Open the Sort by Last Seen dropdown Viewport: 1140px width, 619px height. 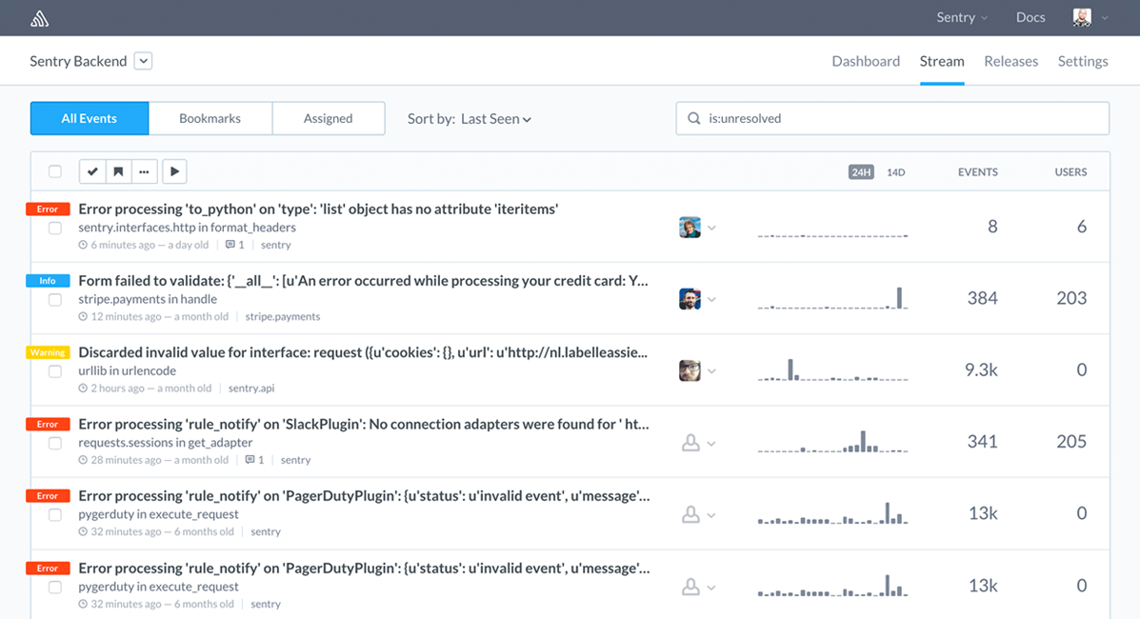pos(469,119)
